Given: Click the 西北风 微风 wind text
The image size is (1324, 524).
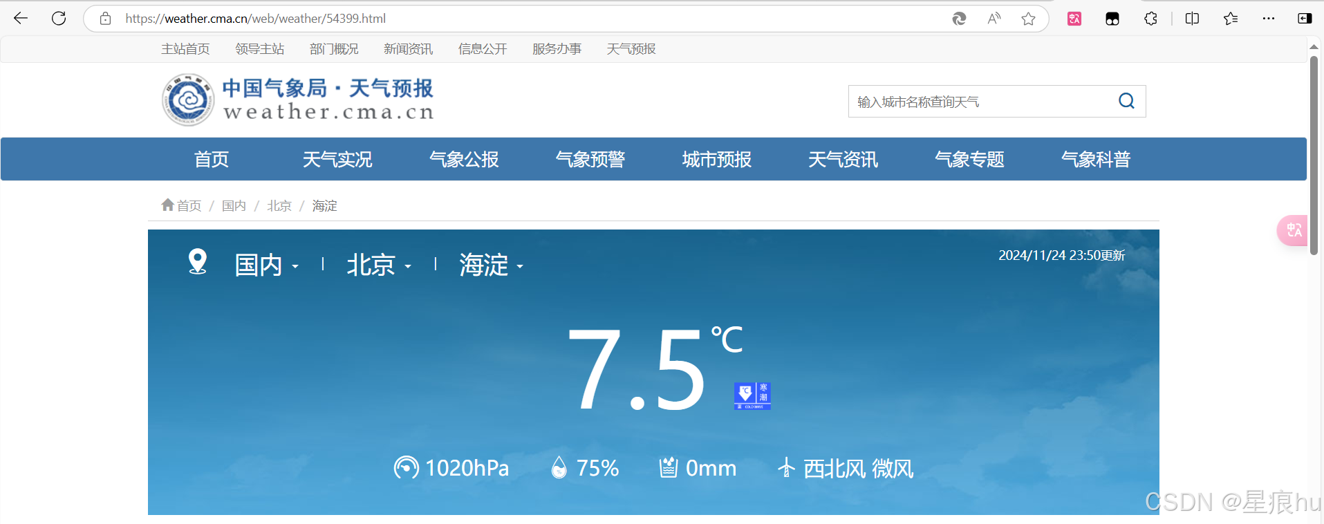Looking at the screenshot, I should point(859,469).
